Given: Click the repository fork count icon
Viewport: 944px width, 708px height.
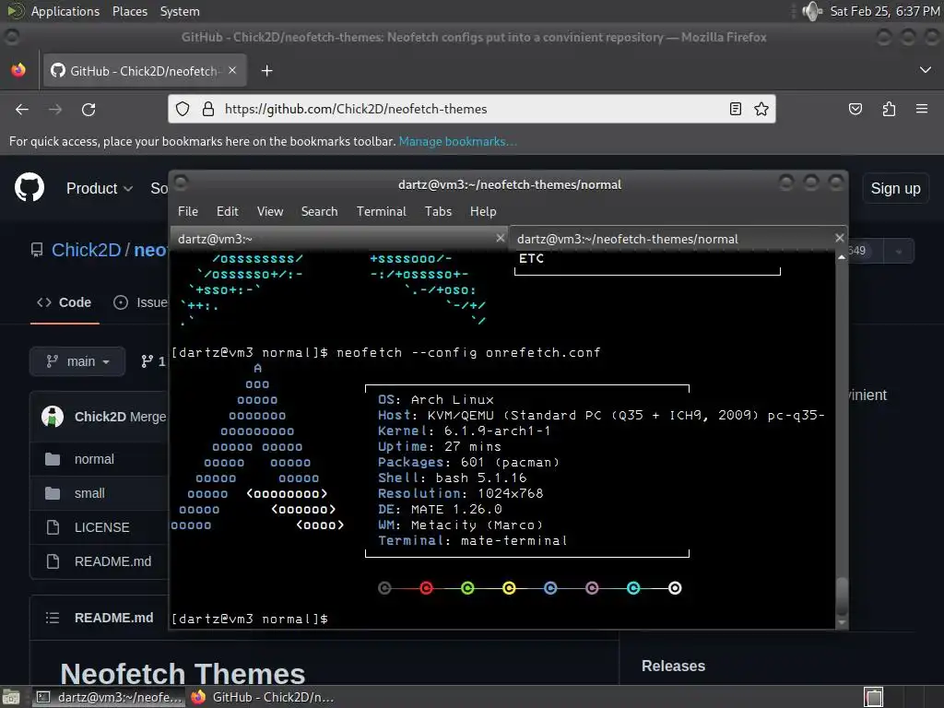Looking at the screenshot, I should tap(147, 361).
